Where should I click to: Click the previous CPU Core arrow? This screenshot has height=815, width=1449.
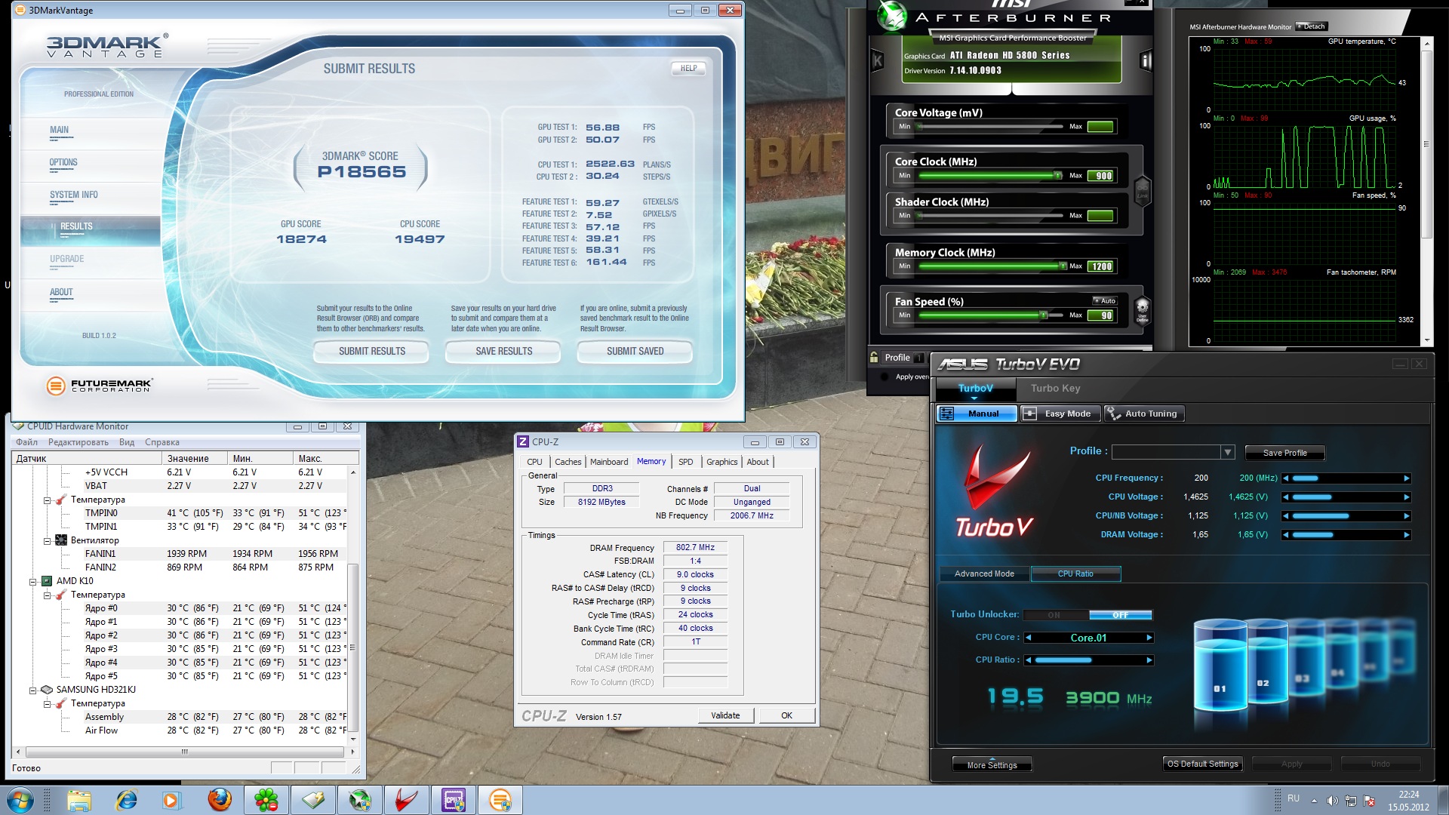pos(1029,638)
